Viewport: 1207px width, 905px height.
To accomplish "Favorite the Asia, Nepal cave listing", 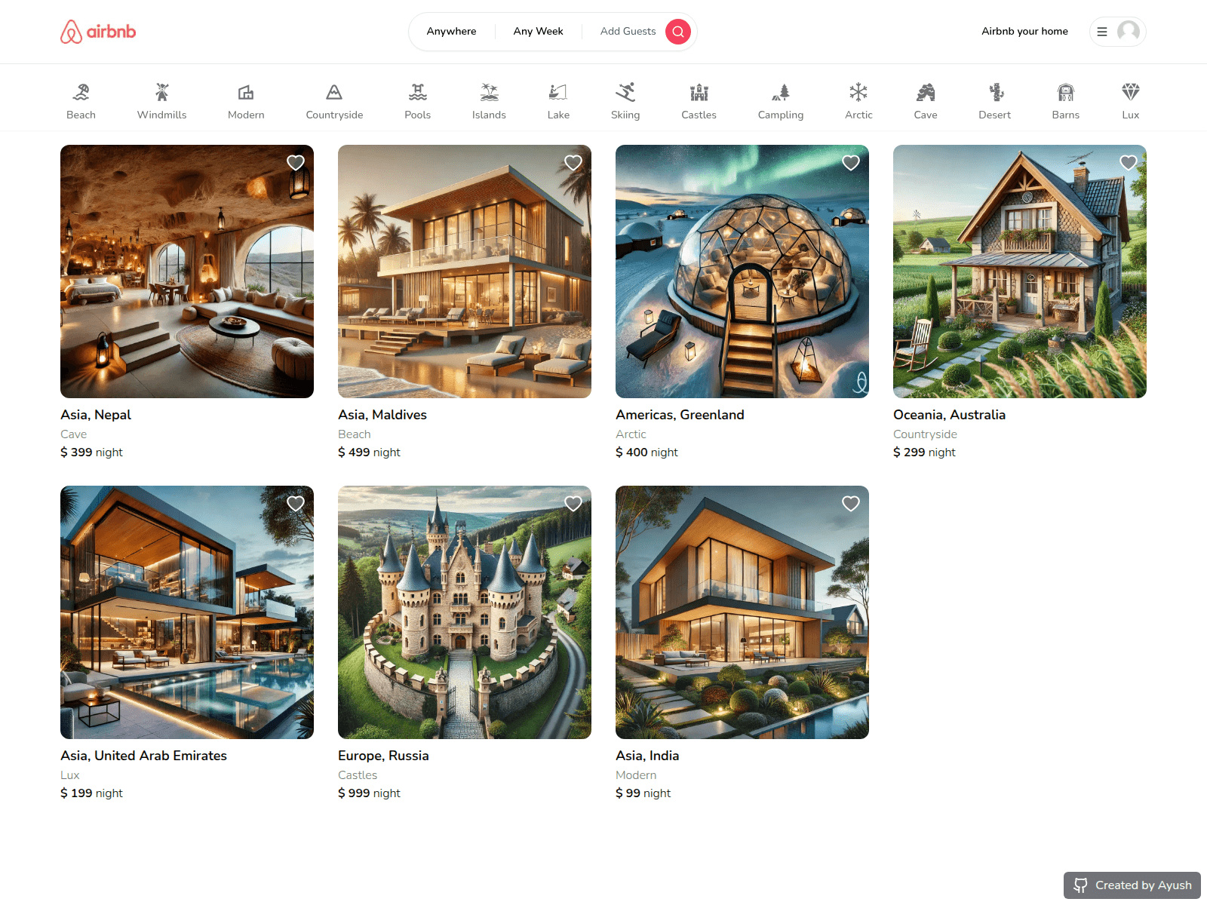I will coord(296,163).
